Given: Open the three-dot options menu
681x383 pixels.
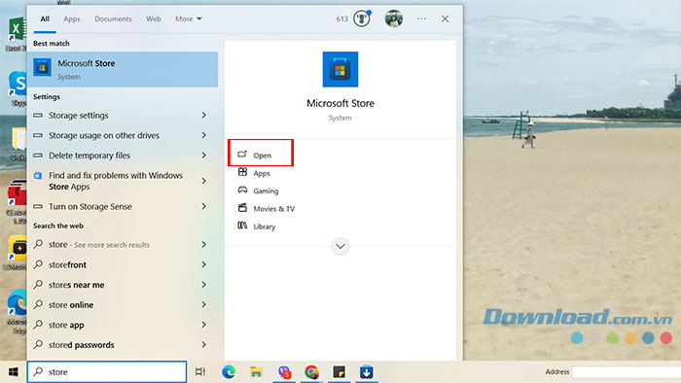Looking at the screenshot, I should click(421, 18).
